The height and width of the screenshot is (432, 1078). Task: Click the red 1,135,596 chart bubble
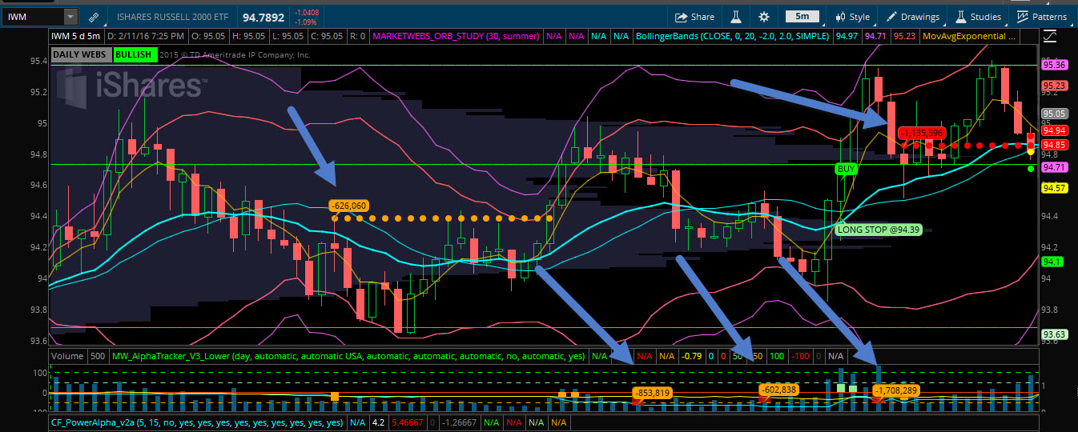922,132
